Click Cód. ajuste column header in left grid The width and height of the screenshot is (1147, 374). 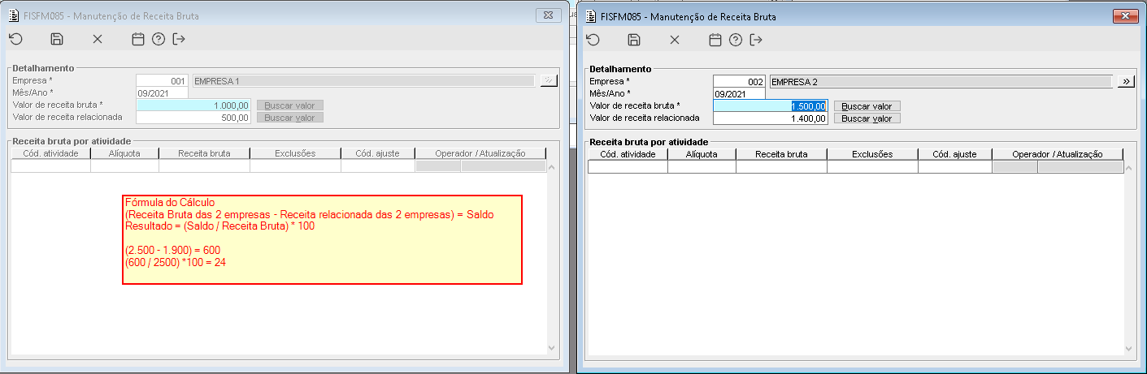pyautogui.click(x=378, y=153)
